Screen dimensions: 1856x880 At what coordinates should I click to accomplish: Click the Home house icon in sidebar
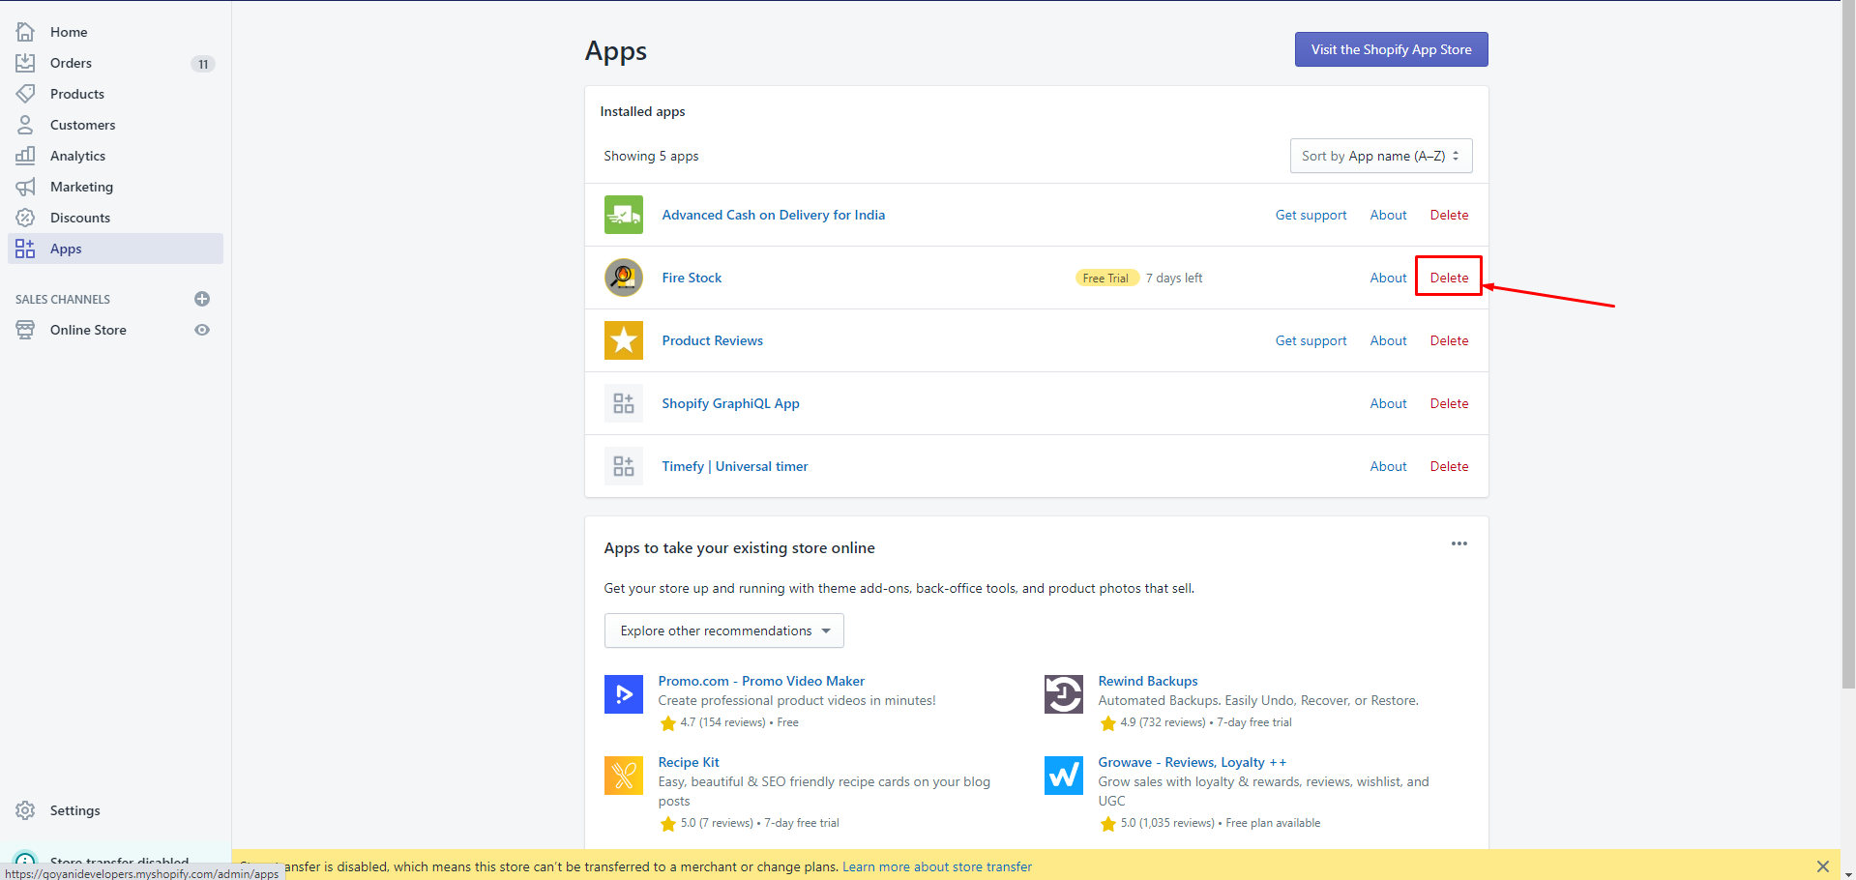[25, 32]
